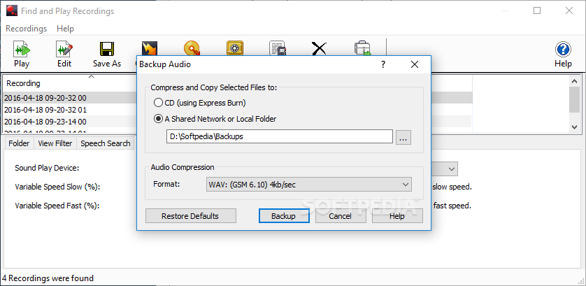
Task: Select A Shared Network or Local Folder option
Action: point(215,120)
